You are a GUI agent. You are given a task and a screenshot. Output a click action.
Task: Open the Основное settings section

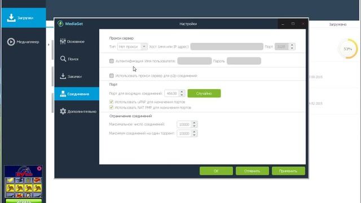[x=77, y=42]
